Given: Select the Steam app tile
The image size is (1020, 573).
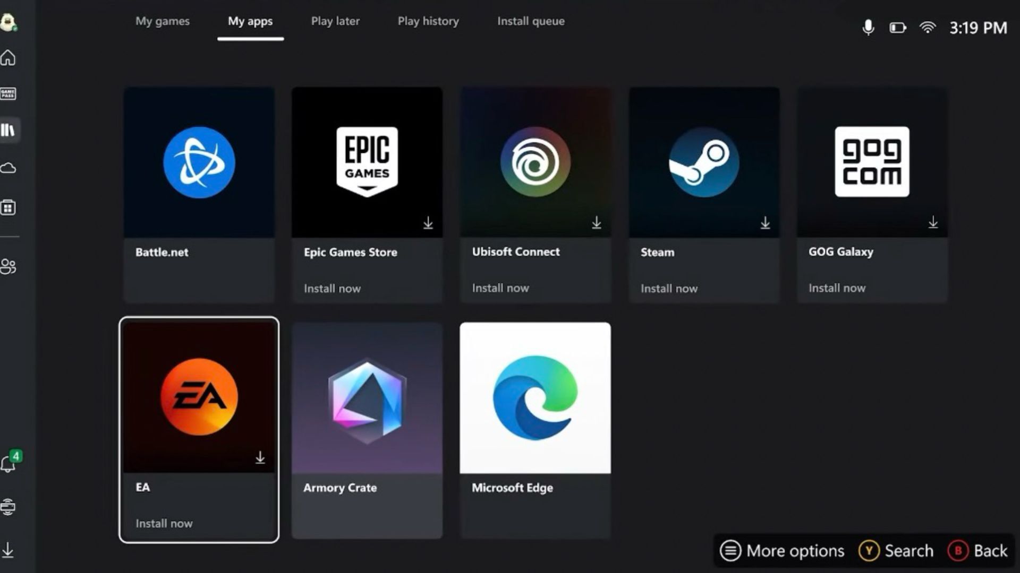Looking at the screenshot, I should coord(704,195).
